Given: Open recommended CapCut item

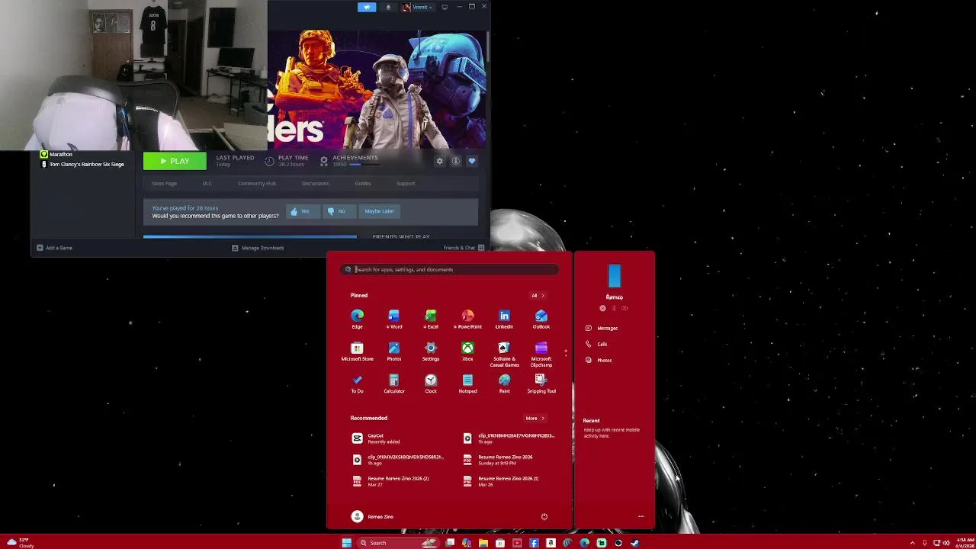Looking at the screenshot, I should (377, 438).
